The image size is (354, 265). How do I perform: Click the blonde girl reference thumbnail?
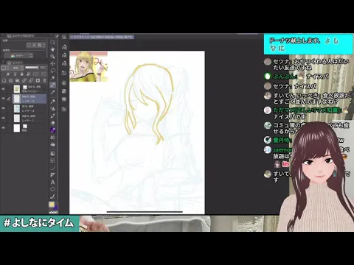[x=88, y=66]
